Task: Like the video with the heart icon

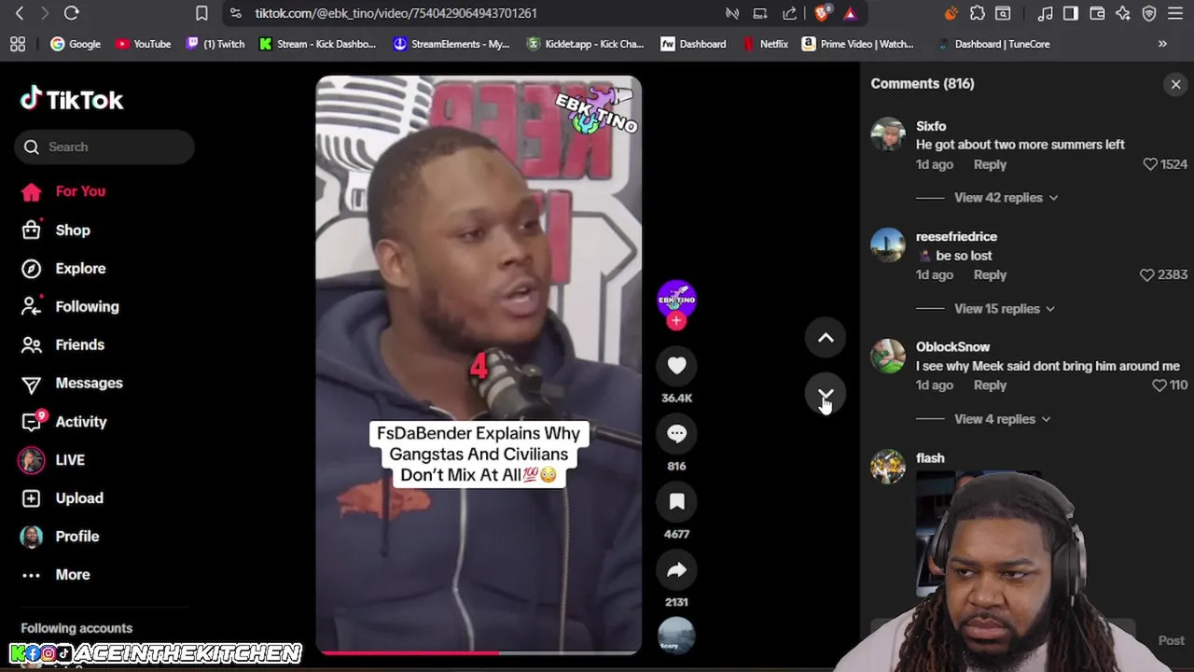Action: (x=676, y=366)
